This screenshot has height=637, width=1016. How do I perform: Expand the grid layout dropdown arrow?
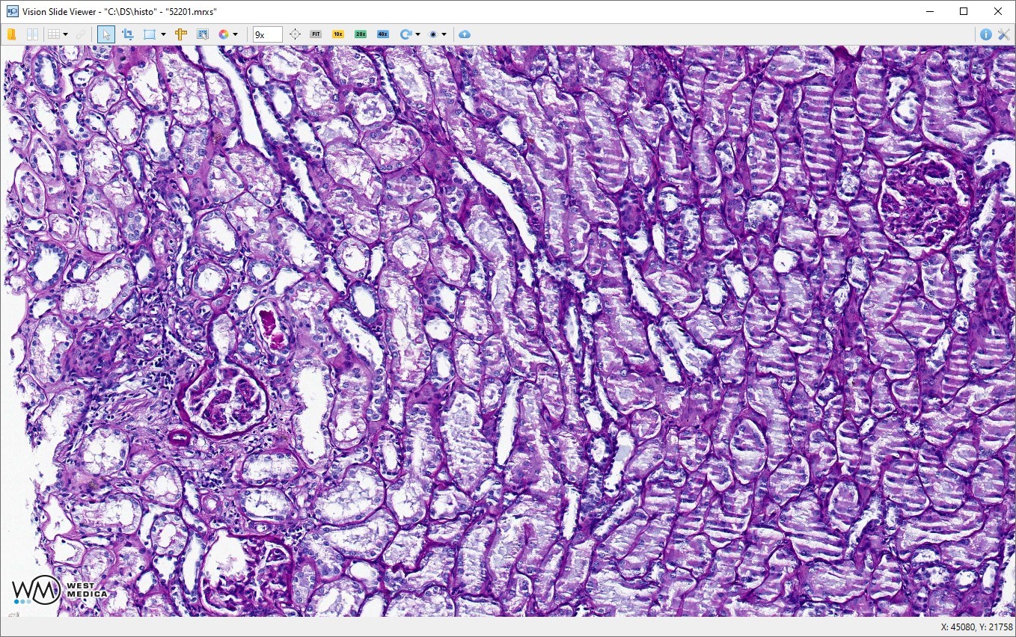(x=66, y=34)
